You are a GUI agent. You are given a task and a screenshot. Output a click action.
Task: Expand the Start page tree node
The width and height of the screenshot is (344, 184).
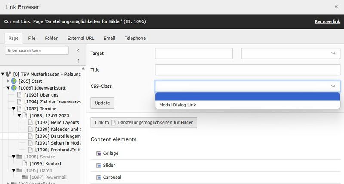coord(8,81)
